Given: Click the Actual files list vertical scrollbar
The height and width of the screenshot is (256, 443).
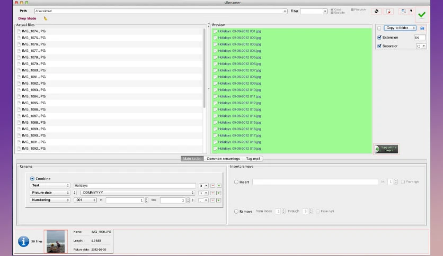Looking at the screenshot, I should pos(204,68).
